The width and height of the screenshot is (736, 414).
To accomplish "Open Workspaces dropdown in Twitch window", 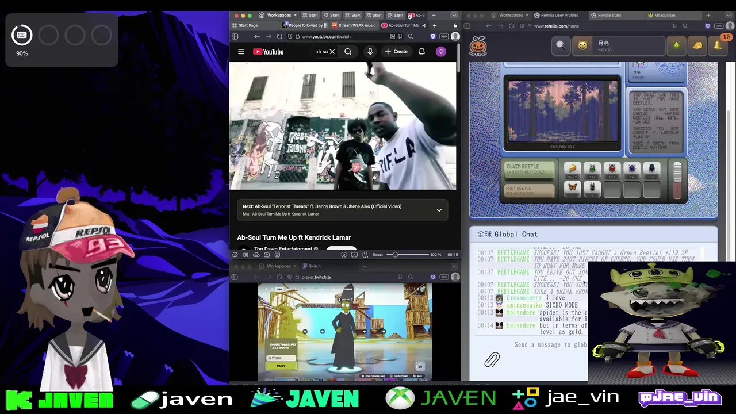I will pos(278,266).
